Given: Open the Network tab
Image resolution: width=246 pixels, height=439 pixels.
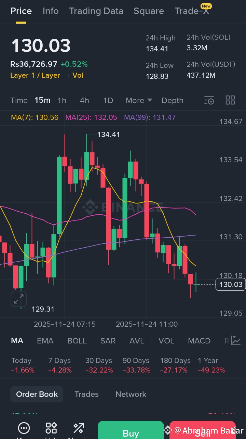Looking at the screenshot, I should pos(131,394).
